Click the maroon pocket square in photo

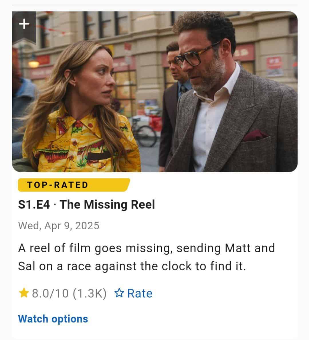[255, 135]
